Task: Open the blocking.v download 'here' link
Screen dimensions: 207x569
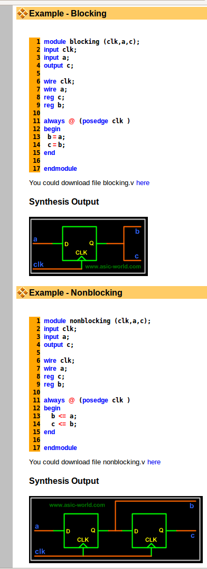Action: 143,183
